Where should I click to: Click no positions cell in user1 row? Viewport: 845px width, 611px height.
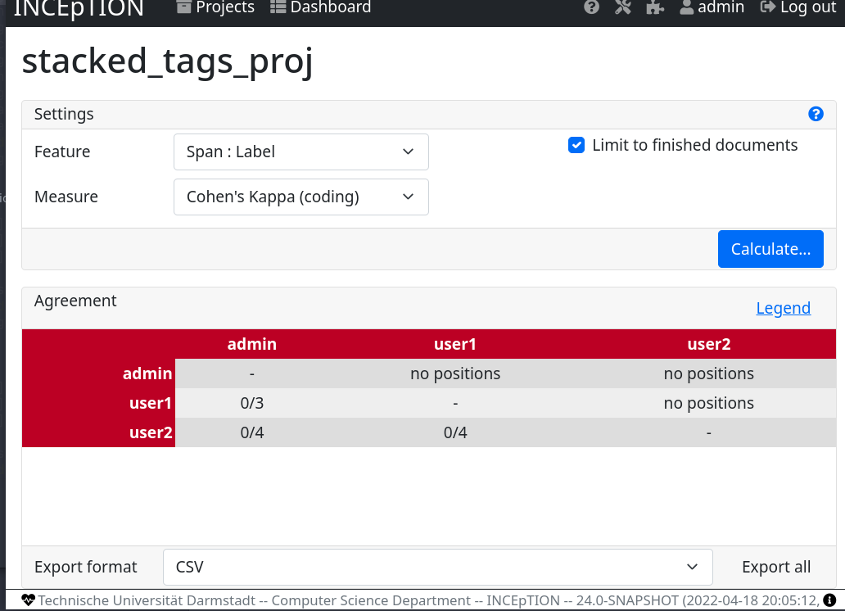(708, 403)
